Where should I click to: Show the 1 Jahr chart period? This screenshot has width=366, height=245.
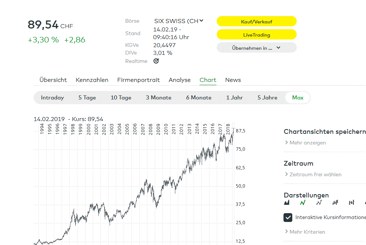[234, 98]
